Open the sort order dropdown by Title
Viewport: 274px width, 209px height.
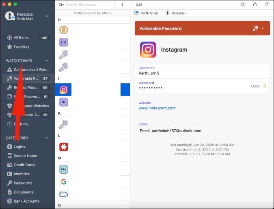pyautogui.click(x=93, y=13)
